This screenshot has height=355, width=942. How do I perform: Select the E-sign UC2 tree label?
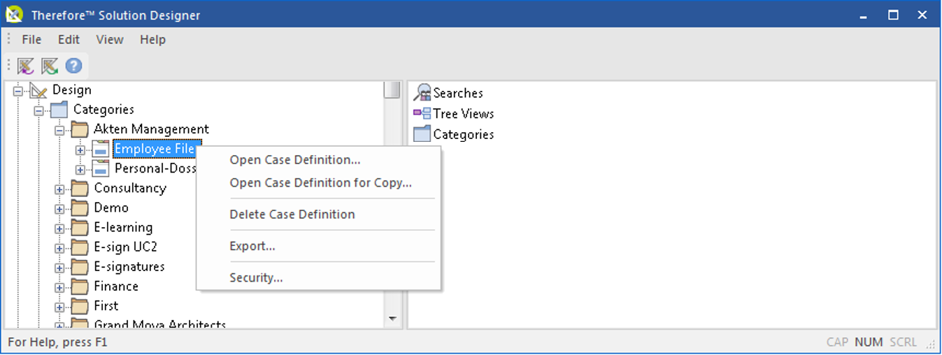click(126, 247)
